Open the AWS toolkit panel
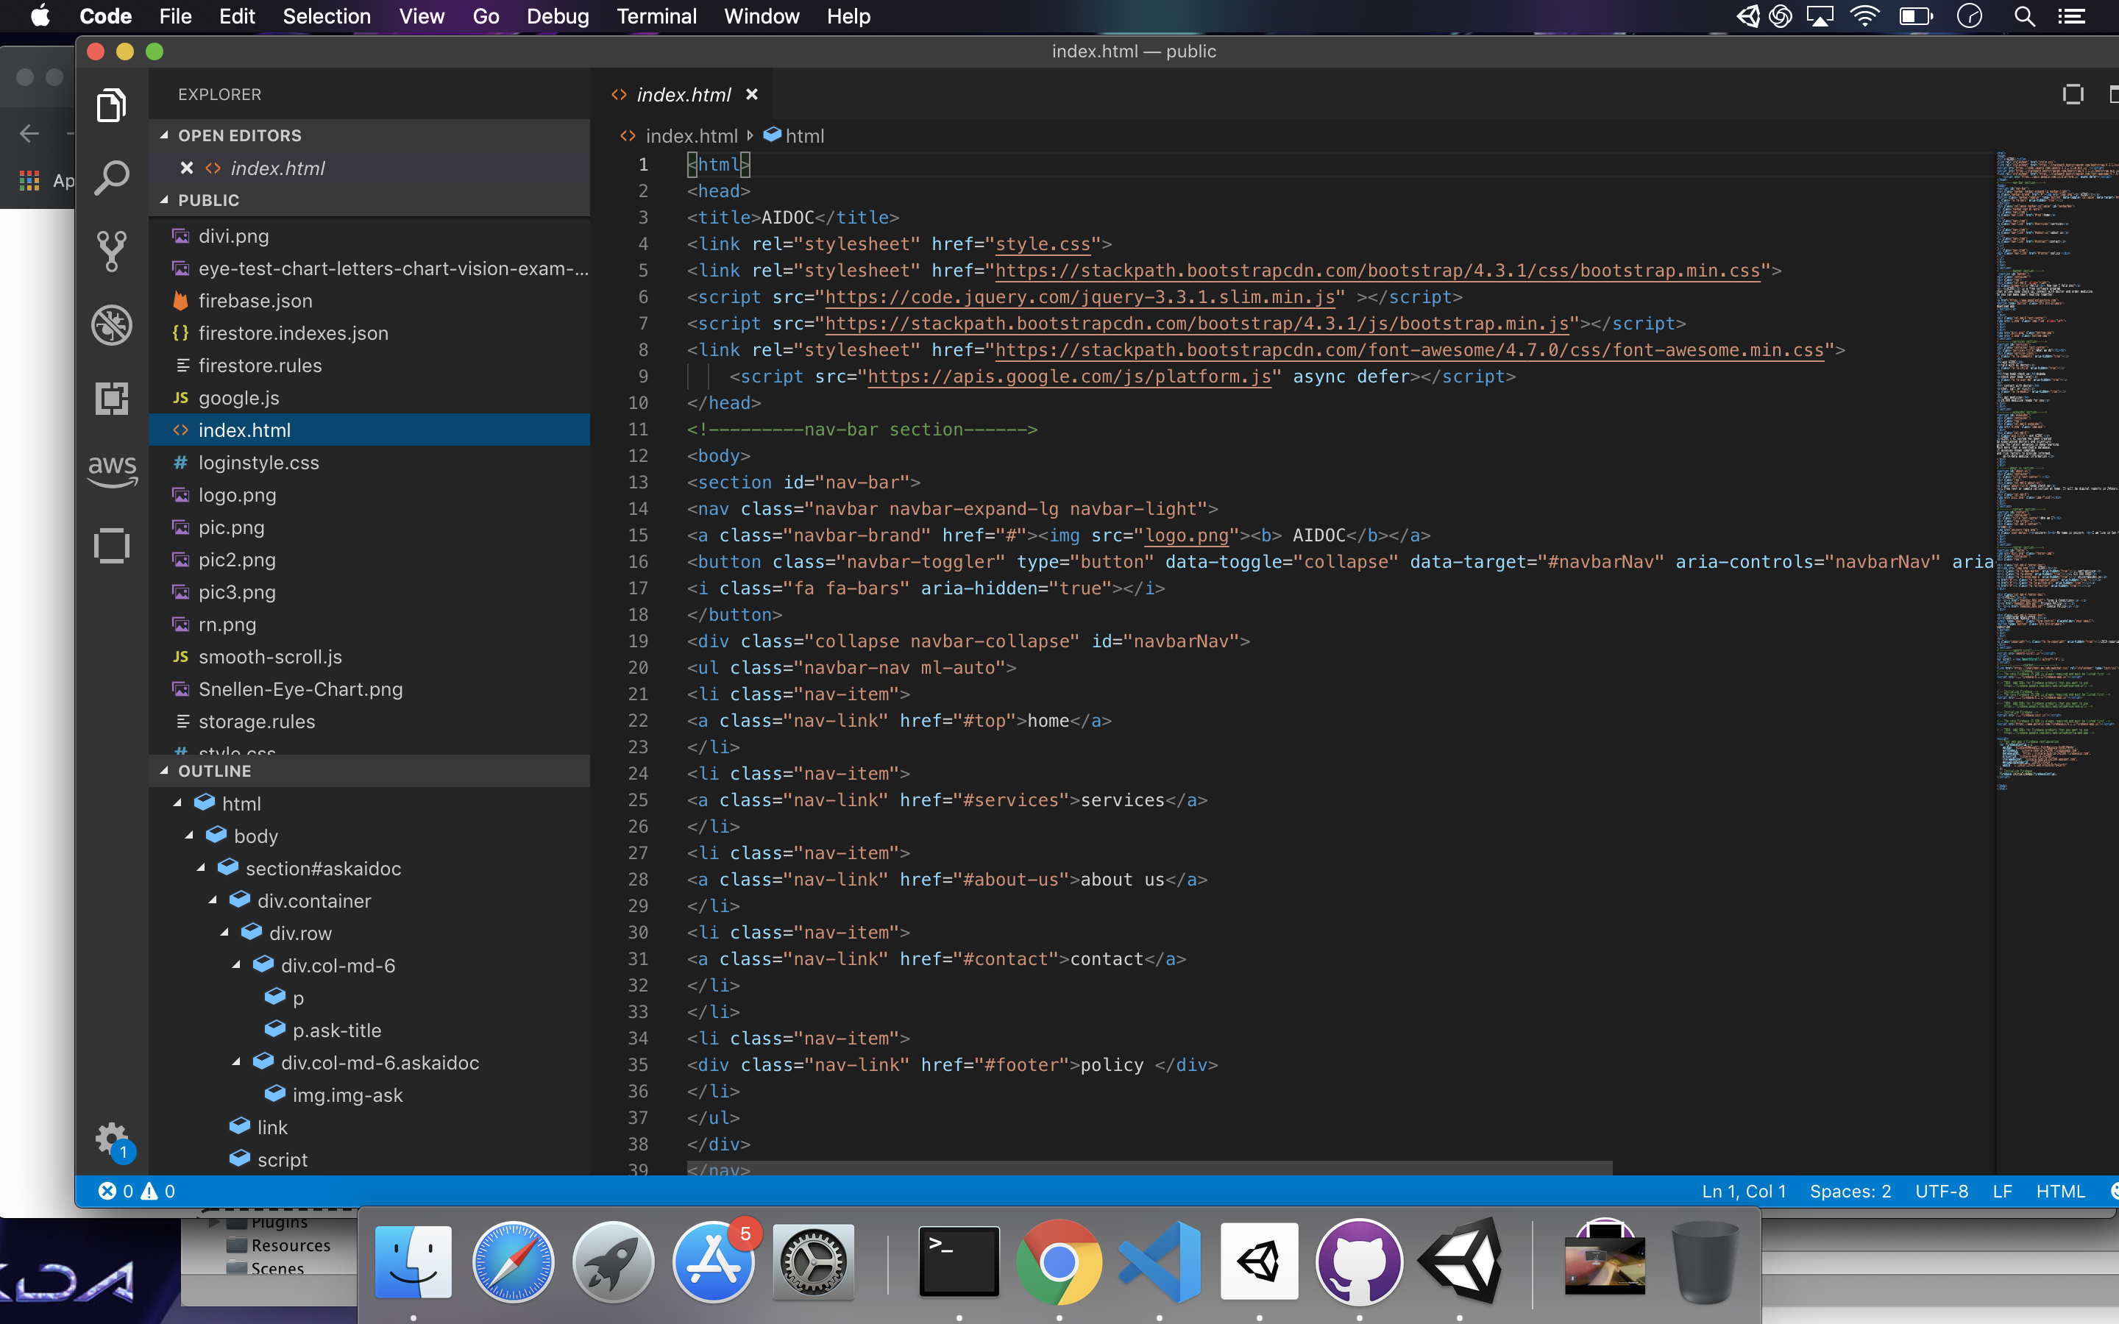The height and width of the screenshot is (1324, 2119). [111, 471]
